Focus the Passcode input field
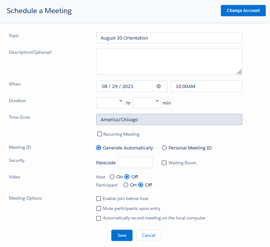Screen dimensions: 270x247 tap(135, 163)
